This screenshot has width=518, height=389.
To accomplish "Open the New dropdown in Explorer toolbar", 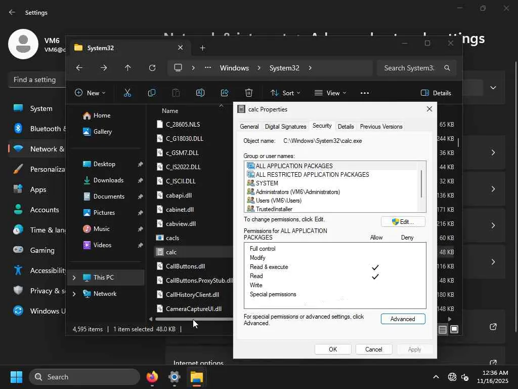I will point(90,93).
